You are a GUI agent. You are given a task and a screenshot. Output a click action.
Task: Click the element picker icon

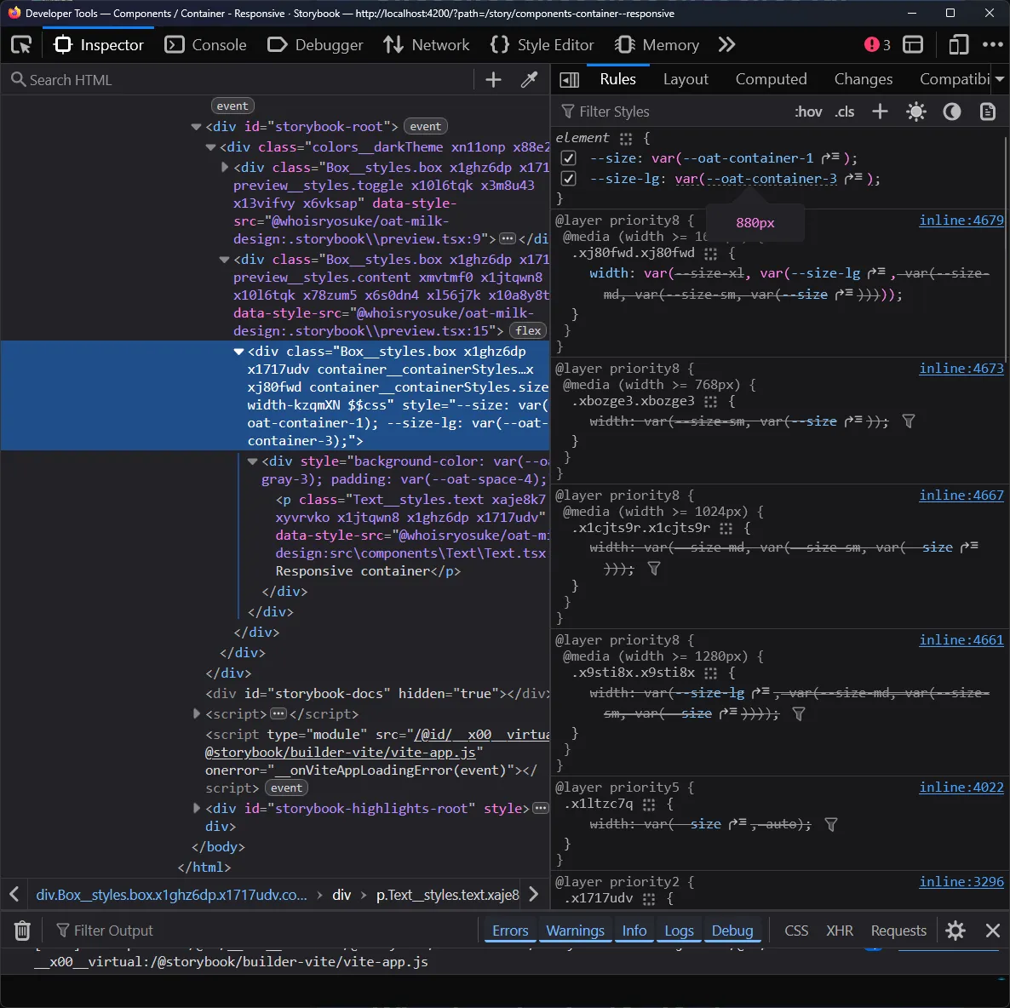21,45
